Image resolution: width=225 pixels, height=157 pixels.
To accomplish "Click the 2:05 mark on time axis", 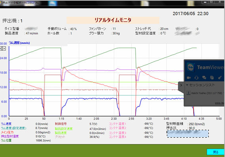I will point(96,119).
